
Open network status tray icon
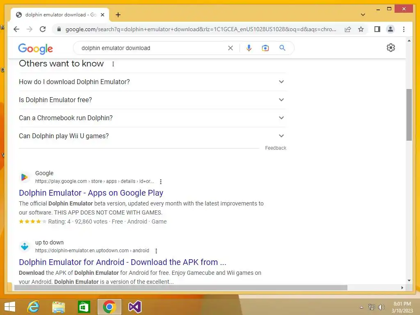372,307
